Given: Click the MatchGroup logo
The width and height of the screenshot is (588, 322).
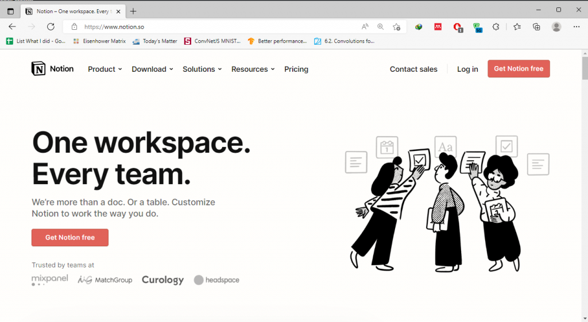Looking at the screenshot, I should point(105,280).
